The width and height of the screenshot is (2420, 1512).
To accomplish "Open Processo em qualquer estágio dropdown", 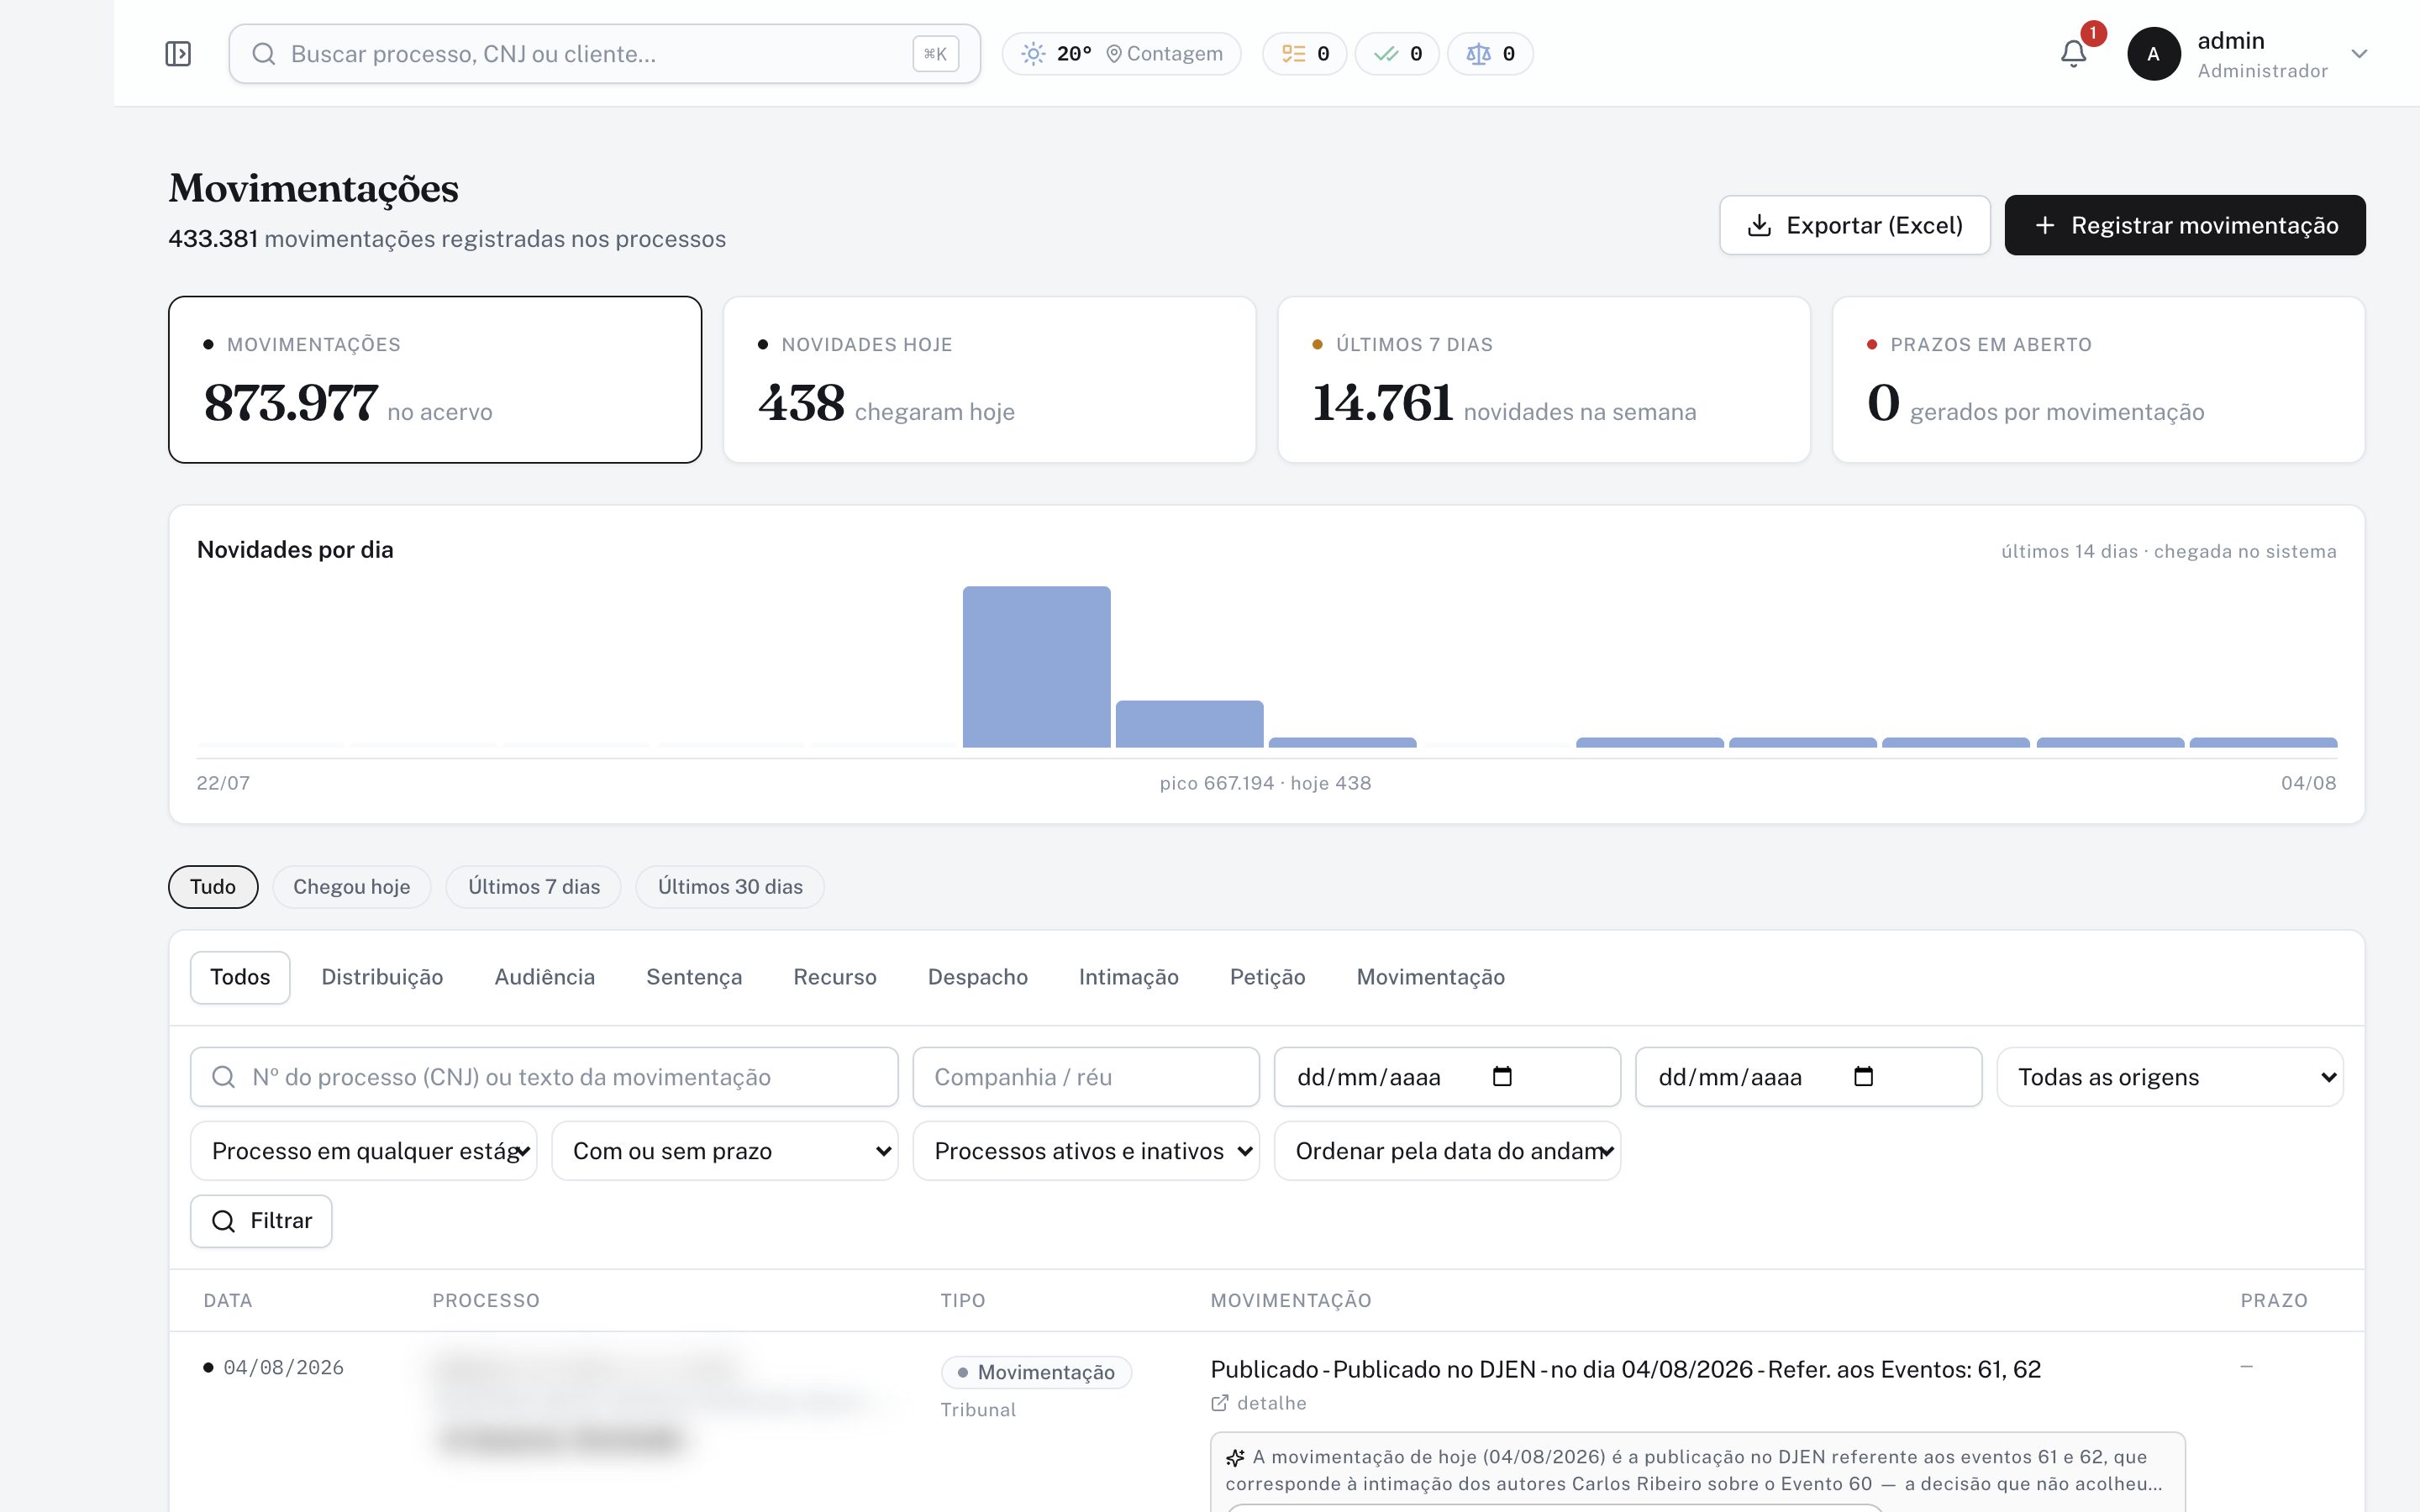I will click(364, 1151).
